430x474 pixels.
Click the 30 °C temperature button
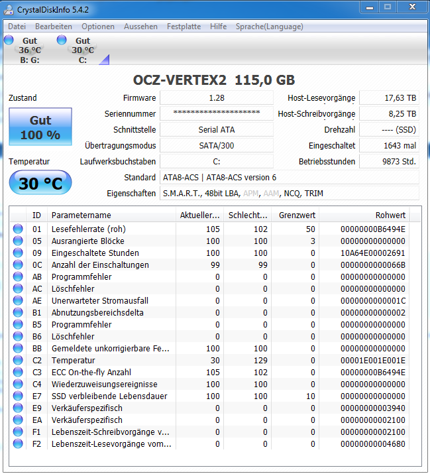pyautogui.click(x=40, y=182)
